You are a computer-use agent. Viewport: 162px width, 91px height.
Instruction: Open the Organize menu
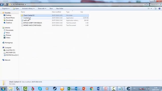[x=6, y=9]
